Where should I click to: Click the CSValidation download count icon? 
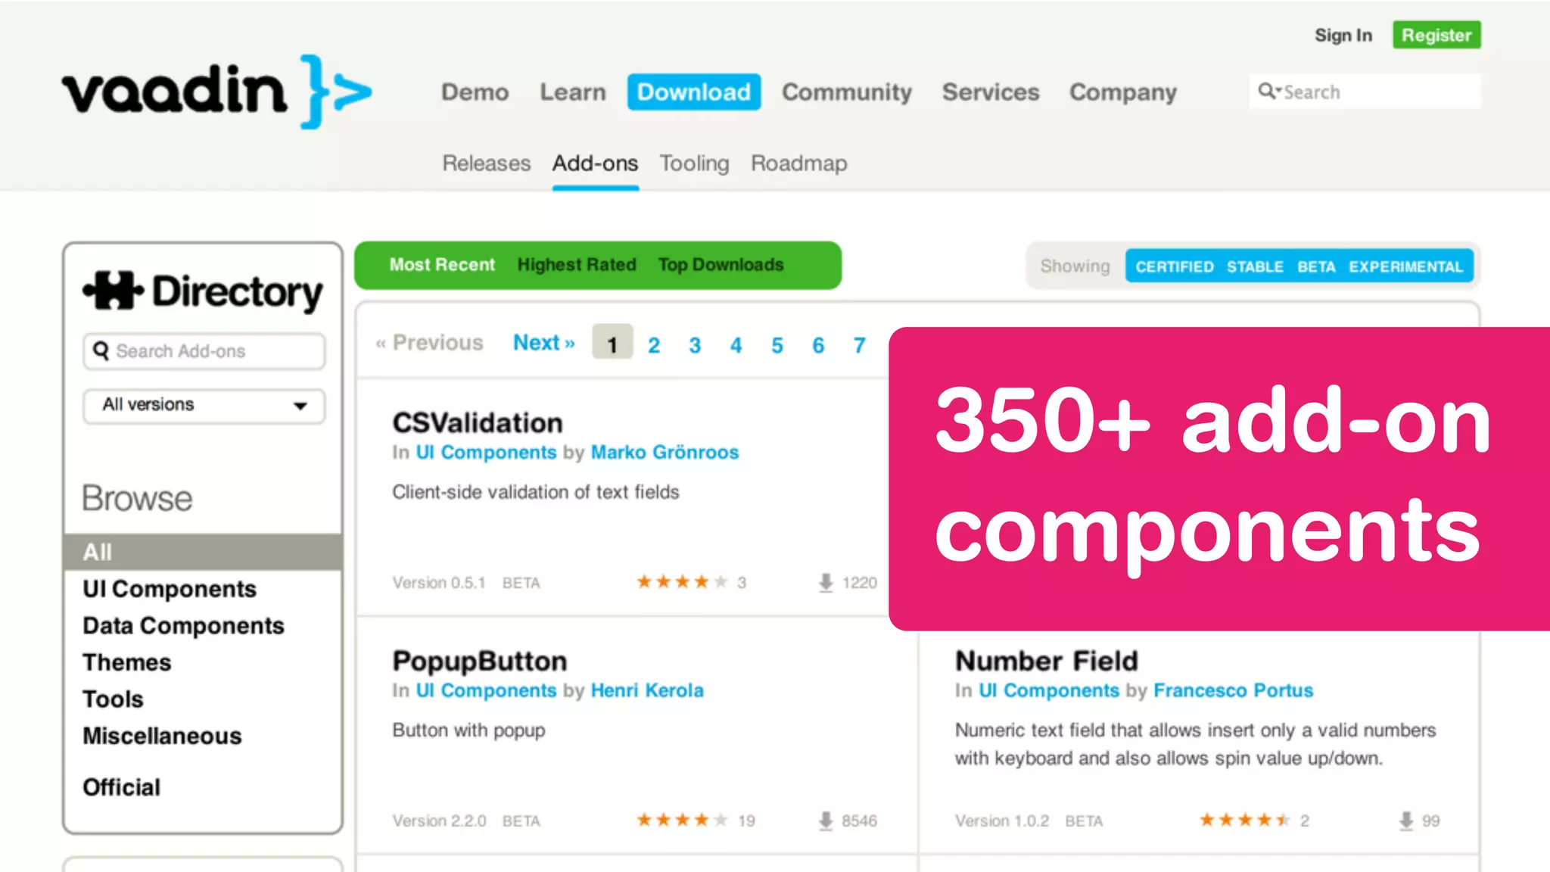point(826,582)
